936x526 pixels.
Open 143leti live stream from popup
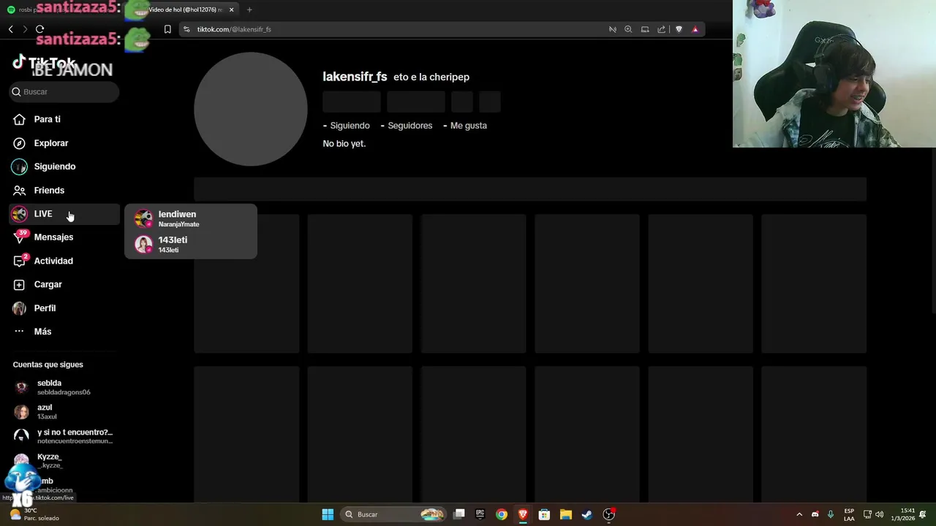tap(190, 244)
